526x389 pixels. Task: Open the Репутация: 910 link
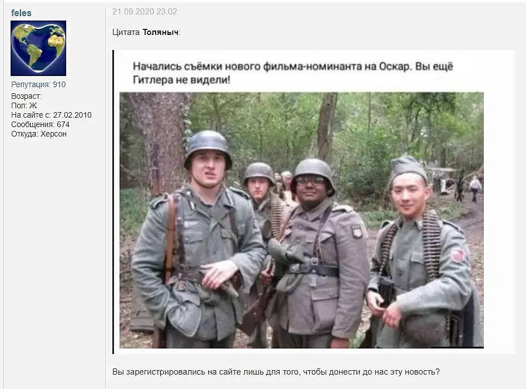coord(38,84)
